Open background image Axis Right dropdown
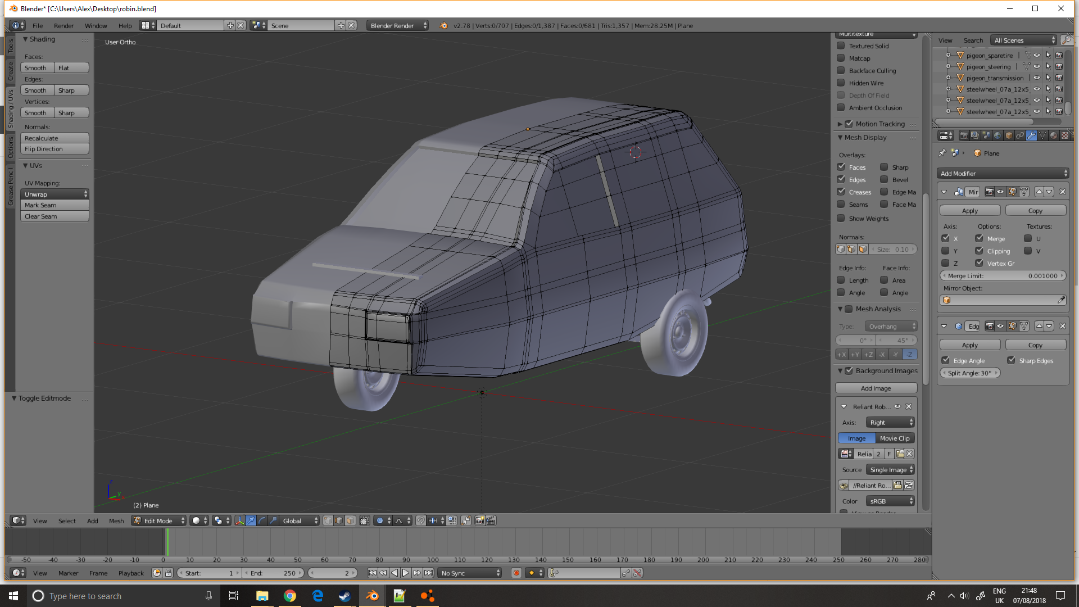The height and width of the screenshot is (607, 1079). click(890, 422)
